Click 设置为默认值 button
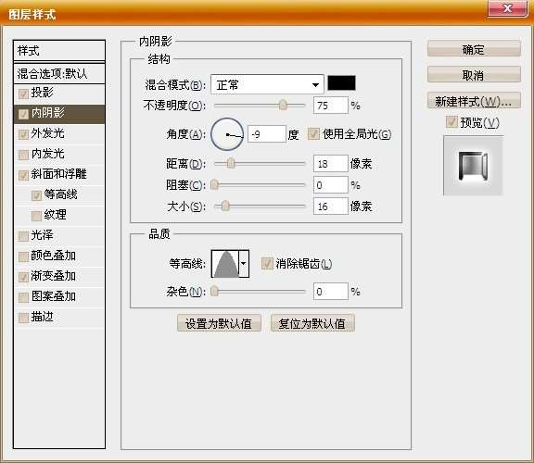 (219, 323)
